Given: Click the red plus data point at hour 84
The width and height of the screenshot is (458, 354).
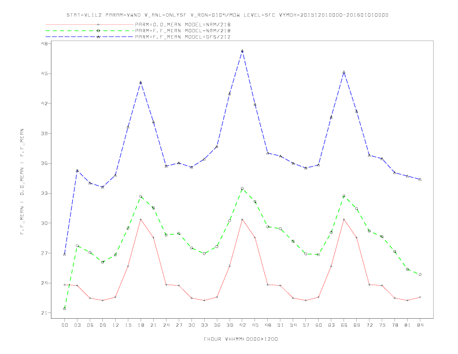Looking at the screenshot, I should pos(420,297).
